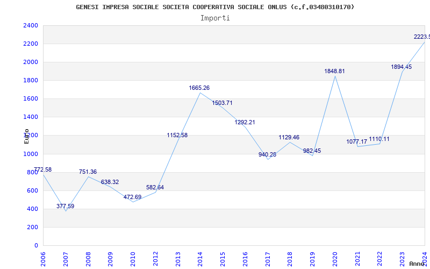Click the 1800 y-axis tick label
Screen dimensions: 430x269
31,80
